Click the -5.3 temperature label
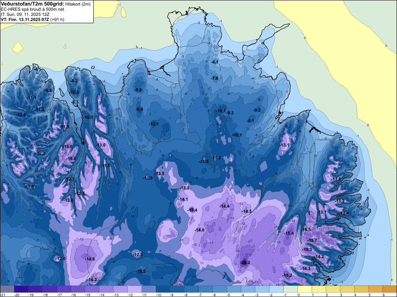Image resolution: width=397 pixels, height=297 pixels. pos(75,102)
